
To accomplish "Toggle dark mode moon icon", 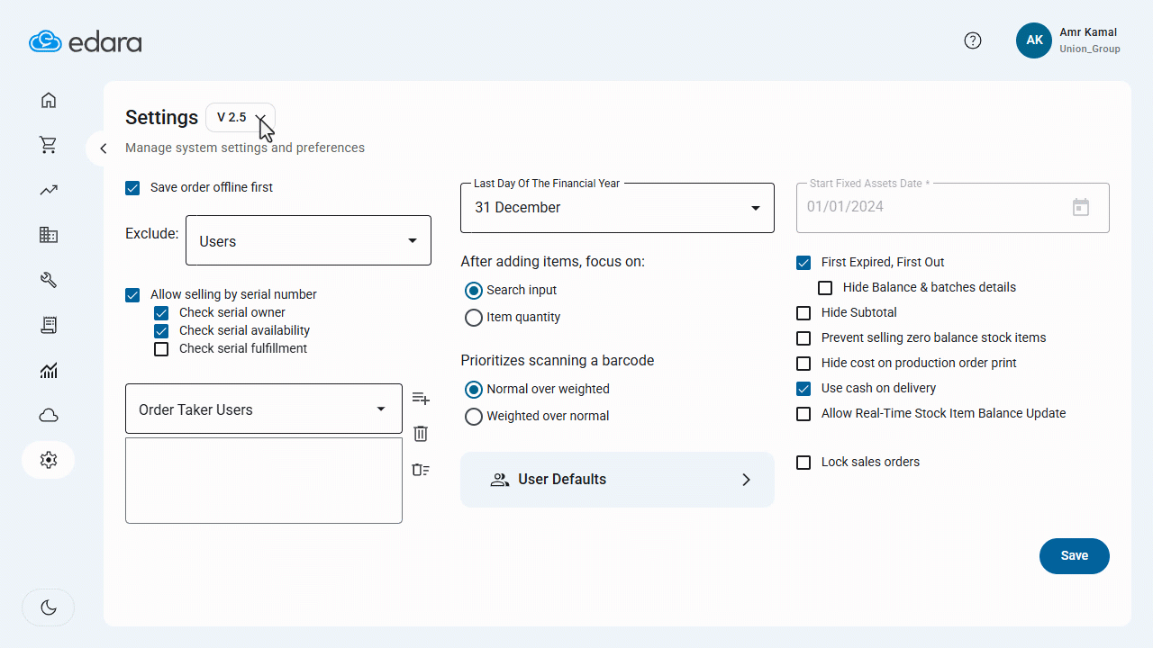I will (49, 607).
